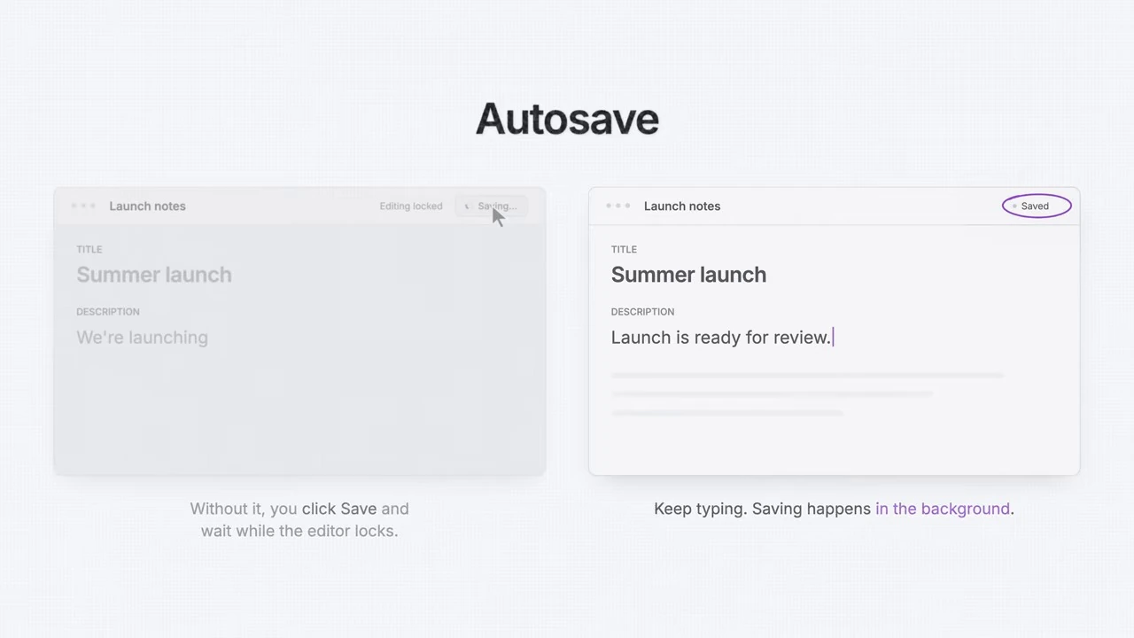Image resolution: width=1134 pixels, height=638 pixels.
Task: Click the TITLE label in the locked editor
Action: point(89,250)
